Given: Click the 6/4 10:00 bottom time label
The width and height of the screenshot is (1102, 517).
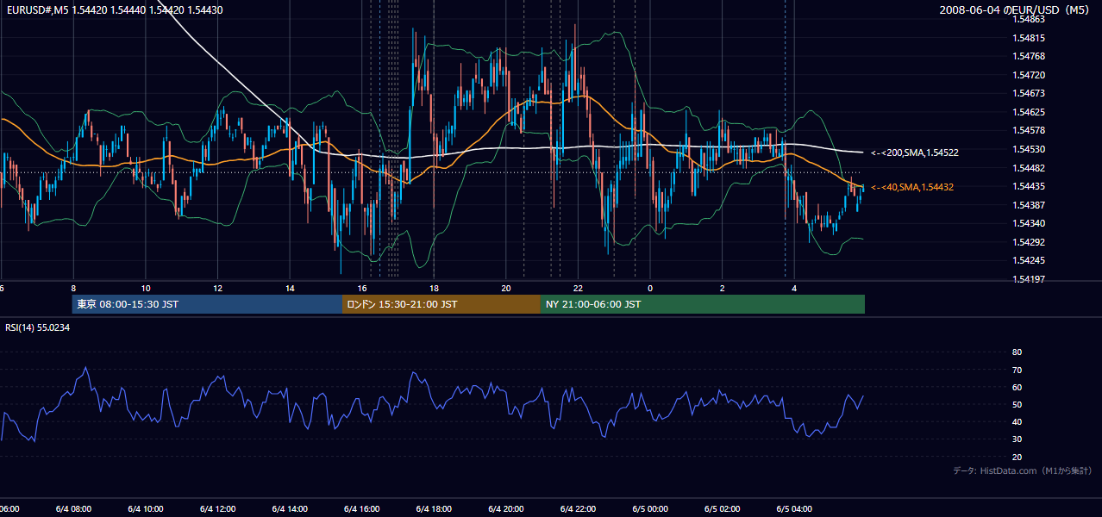Looking at the screenshot, I should [146, 509].
